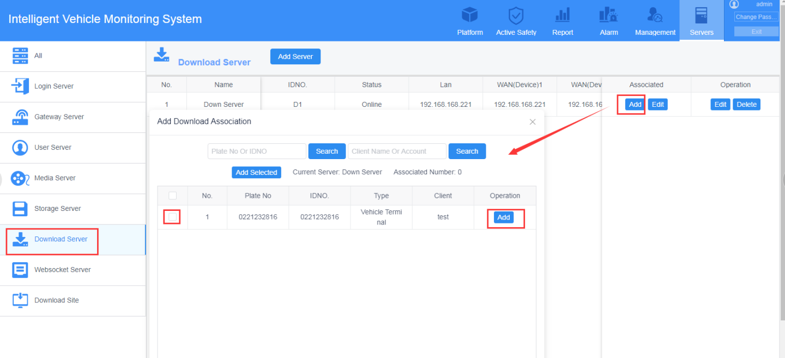Click the Type column header in dialog
The image size is (785, 358).
tap(382, 196)
